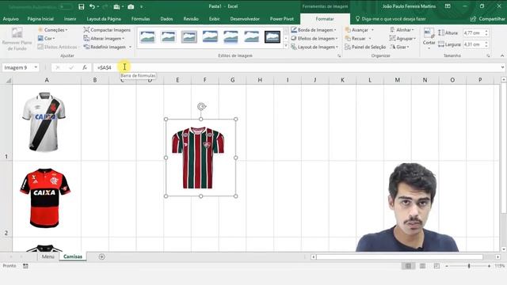Switch to the Menu sheet tab
The width and height of the screenshot is (507, 285).
48,256
